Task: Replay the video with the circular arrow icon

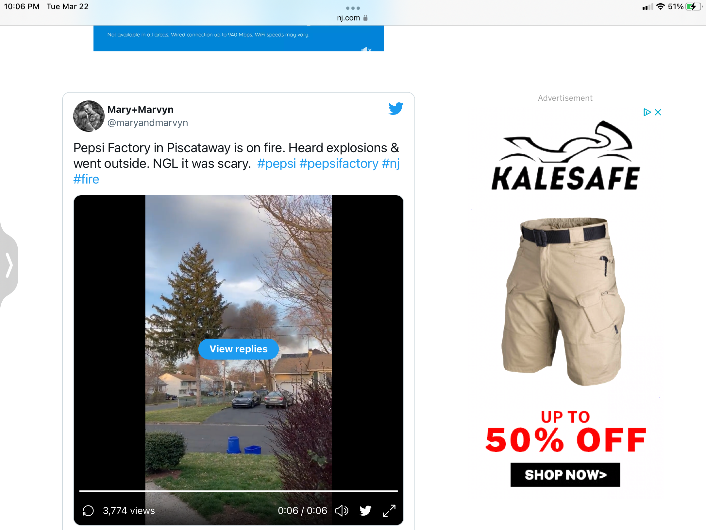Action: point(88,511)
